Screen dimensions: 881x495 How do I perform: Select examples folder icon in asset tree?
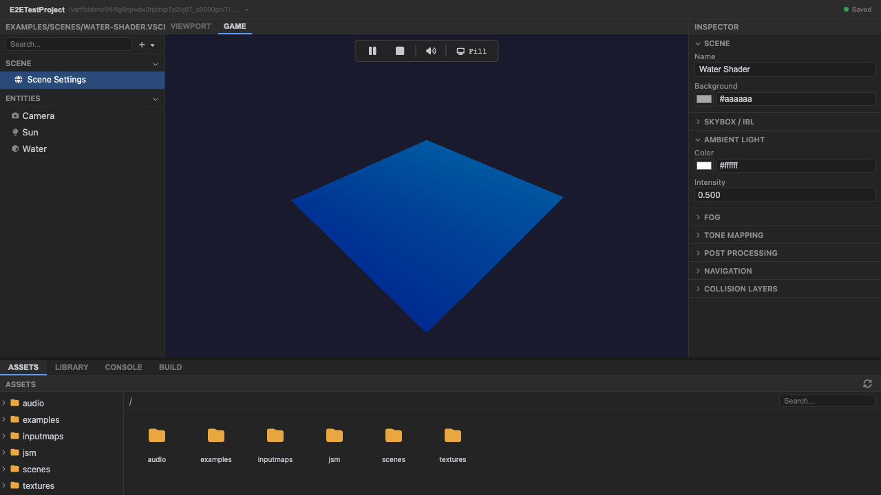[15, 419]
